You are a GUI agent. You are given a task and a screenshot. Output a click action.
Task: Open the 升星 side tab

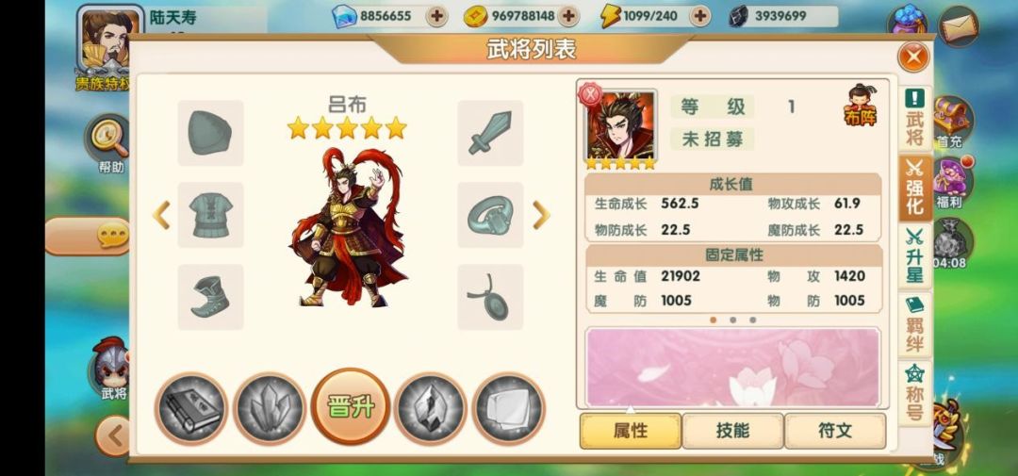(x=914, y=255)
